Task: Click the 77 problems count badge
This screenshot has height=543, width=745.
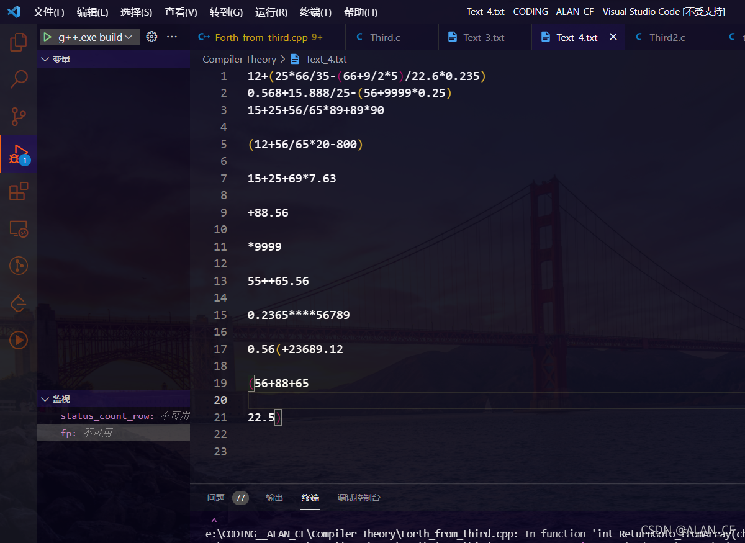Action: point(240,498)
